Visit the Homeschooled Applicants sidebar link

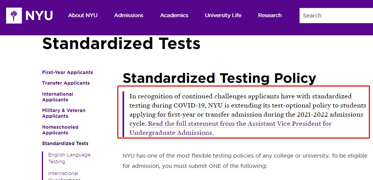[x=60, y=130]
